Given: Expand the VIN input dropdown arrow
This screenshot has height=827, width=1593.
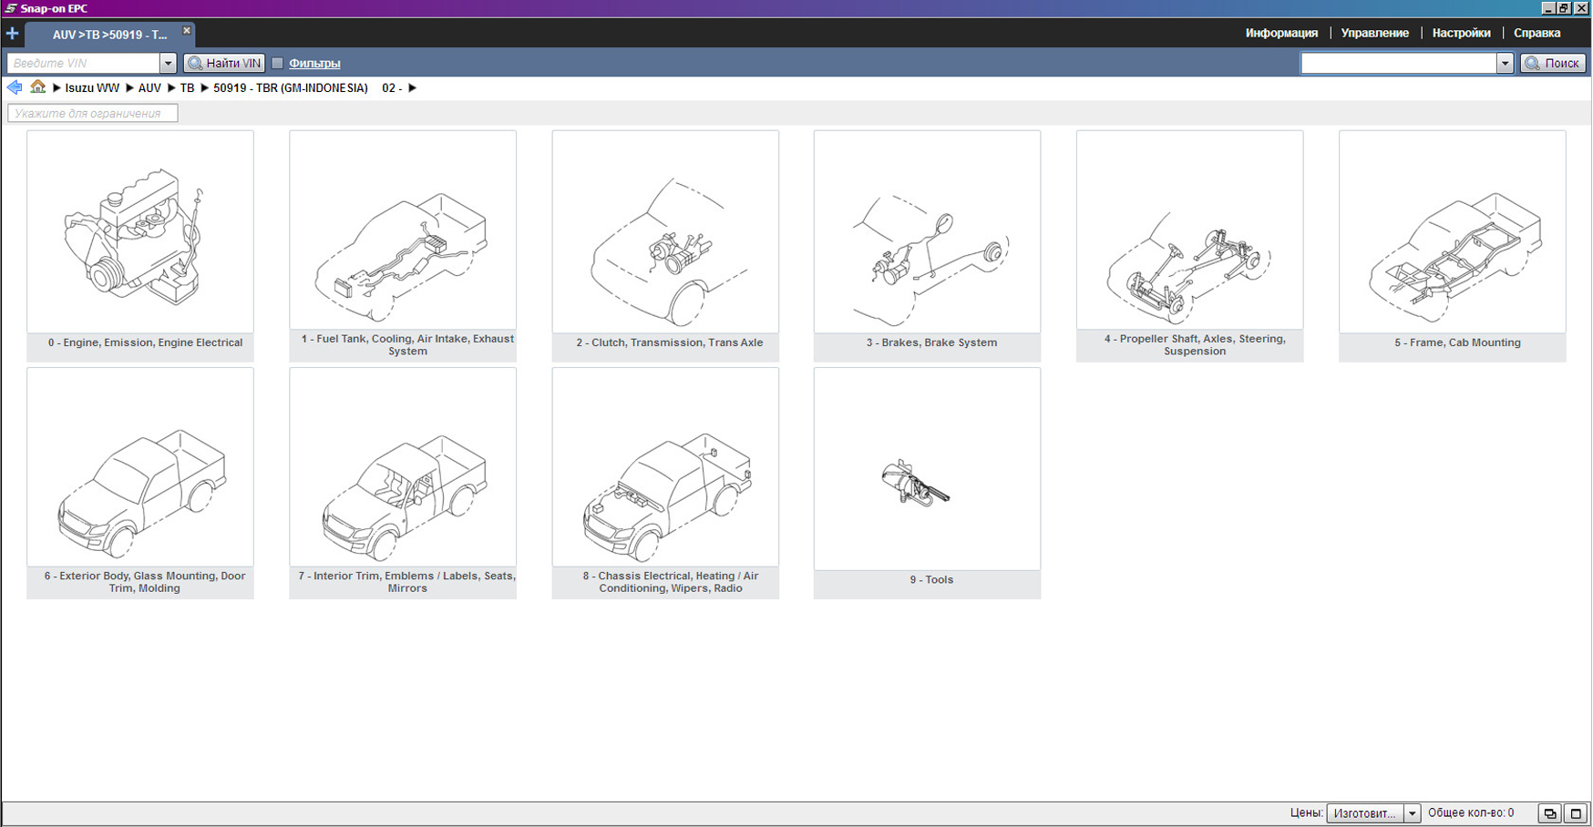Looking at the screenshot, I should click(x=168, y=63).
